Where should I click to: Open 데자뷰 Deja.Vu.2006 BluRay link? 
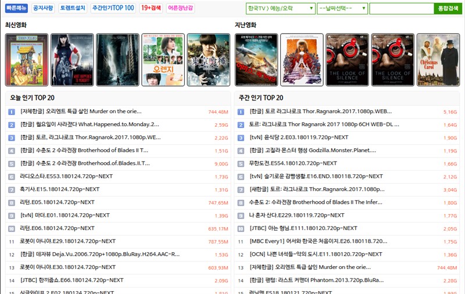pyautogui.click(x=100, y=254)
